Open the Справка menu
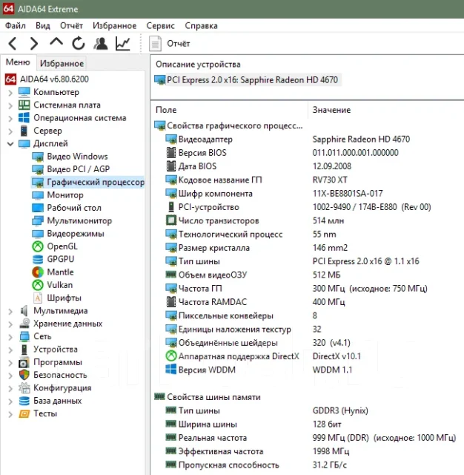Screen dimensions: 464x475 [x=201, y=26]
